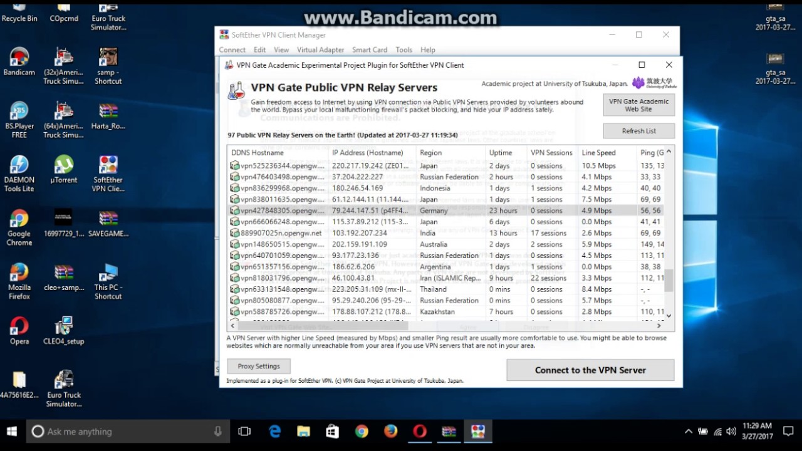This screenshot has height=451, width=802.
Task: Select the Indonesia server 180.246.54.169
Action: [x=445, y=188]
